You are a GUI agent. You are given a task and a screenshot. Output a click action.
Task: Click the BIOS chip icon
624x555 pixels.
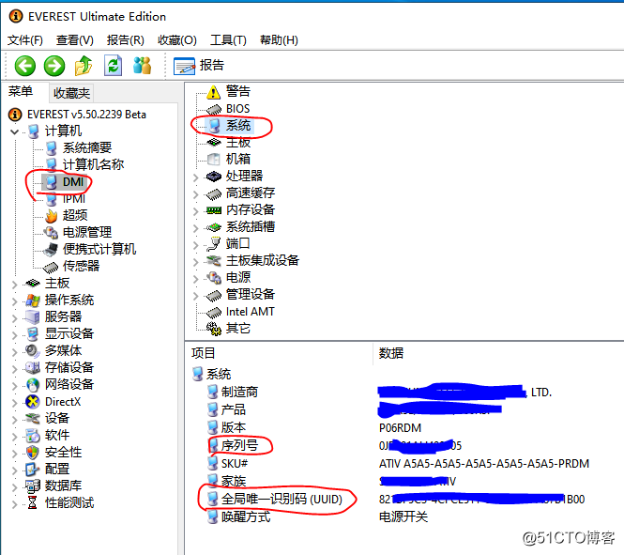coord(214,109)
